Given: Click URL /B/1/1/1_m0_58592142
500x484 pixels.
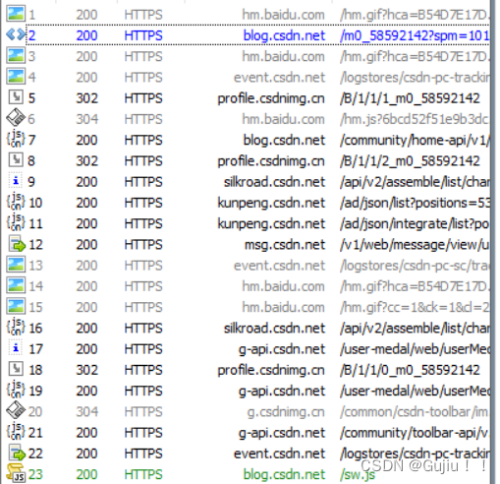Looking at the screenshot, I should 410,98.
